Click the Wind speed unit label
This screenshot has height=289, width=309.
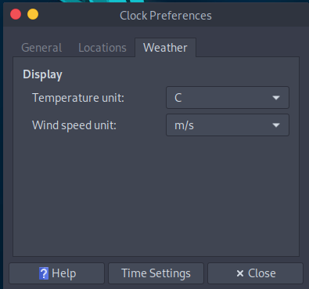point(74,125)
